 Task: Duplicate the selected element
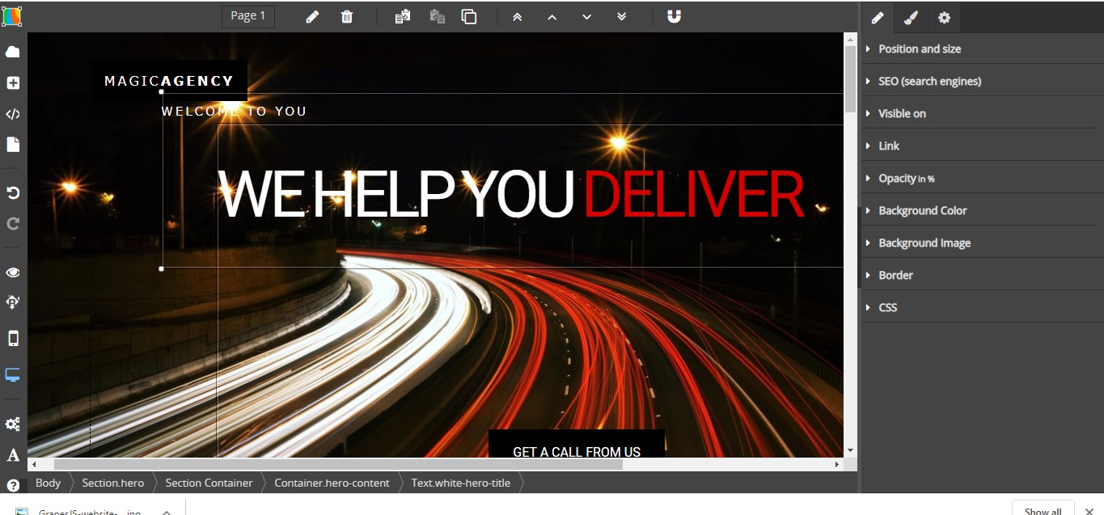point(469,16)
